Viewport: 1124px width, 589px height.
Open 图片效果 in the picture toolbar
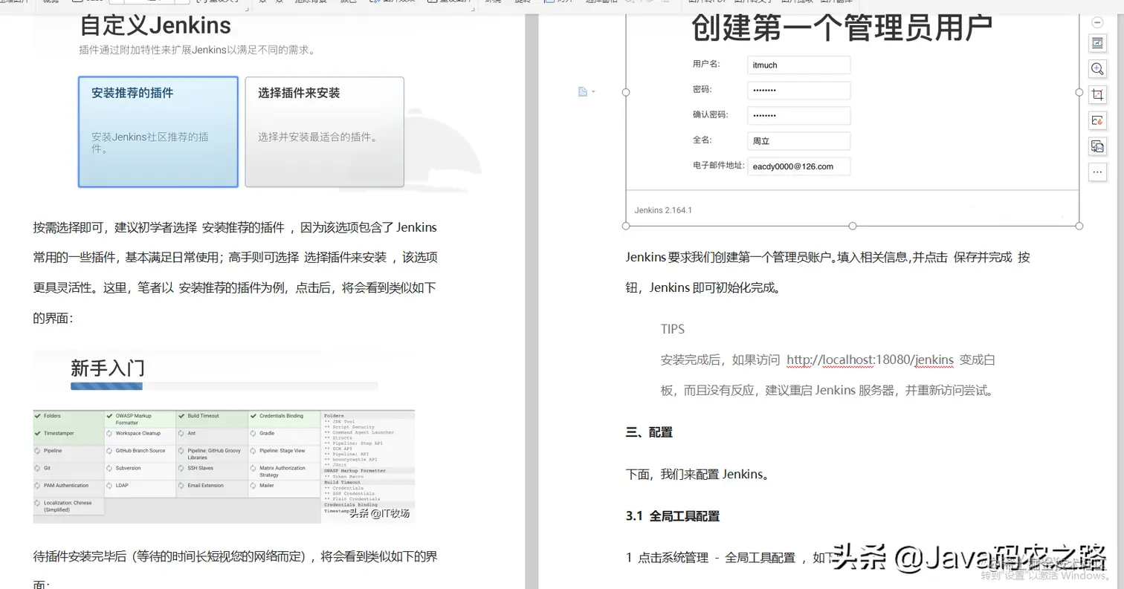point(394,3)
